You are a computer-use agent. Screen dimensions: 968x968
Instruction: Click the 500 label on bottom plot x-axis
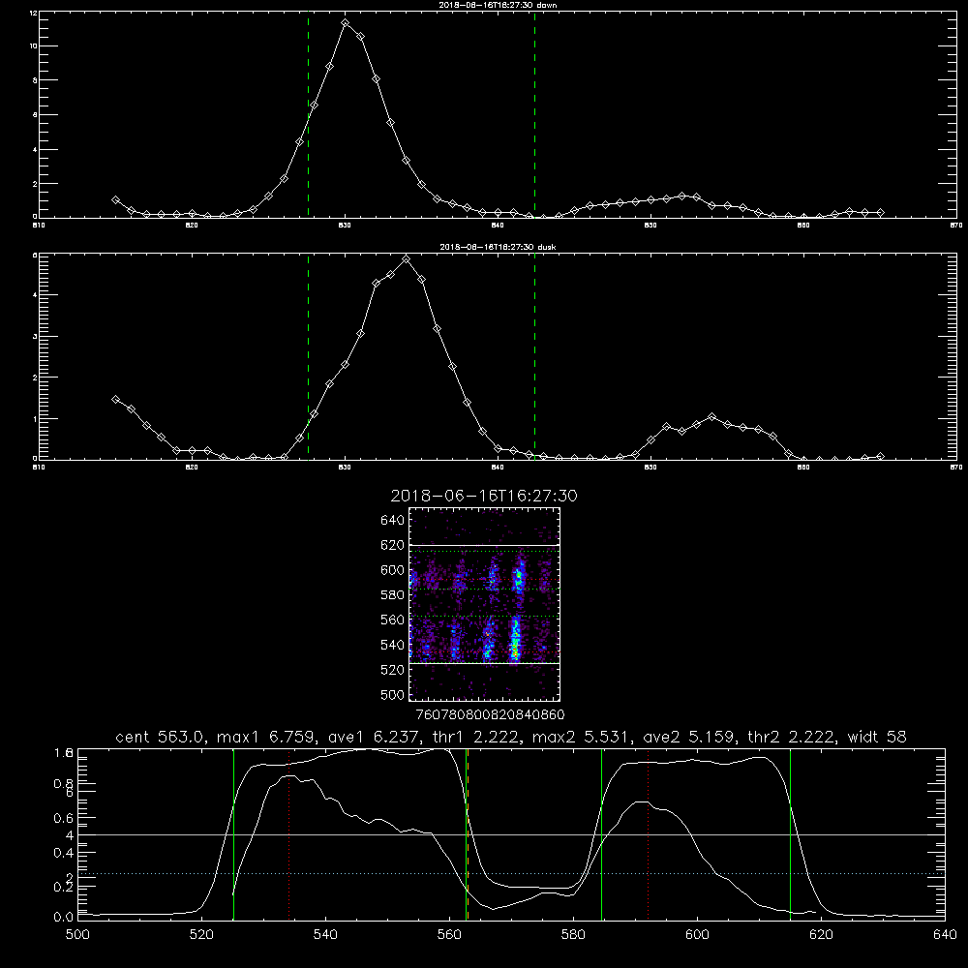click(77, 934)
